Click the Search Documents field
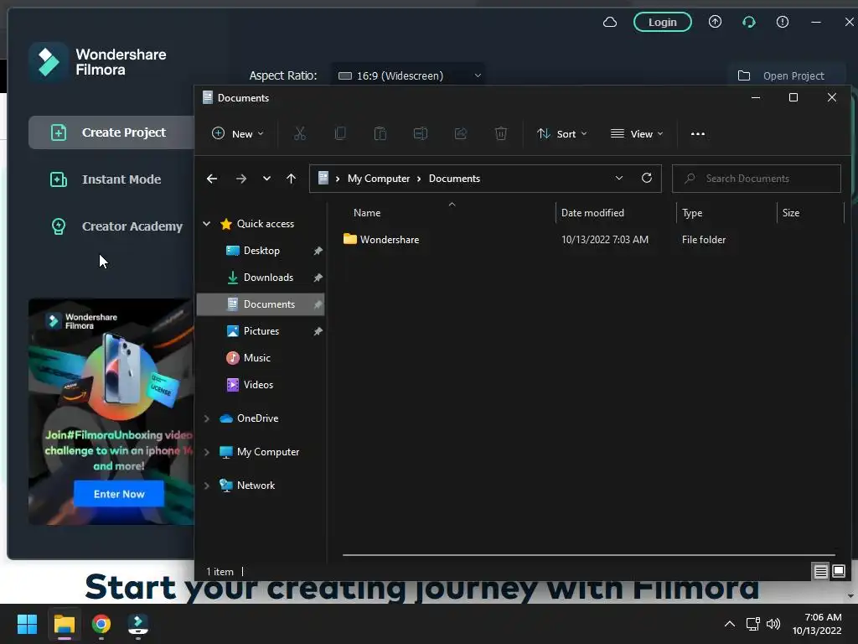Image resolution: width=858 pixels, height=644 pixels. [757, 179]
